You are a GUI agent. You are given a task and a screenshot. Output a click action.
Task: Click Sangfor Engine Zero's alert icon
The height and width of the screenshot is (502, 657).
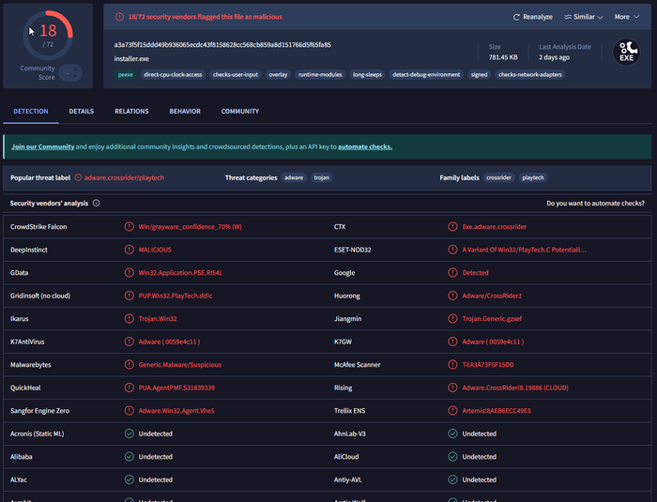[x=130, y=411]
